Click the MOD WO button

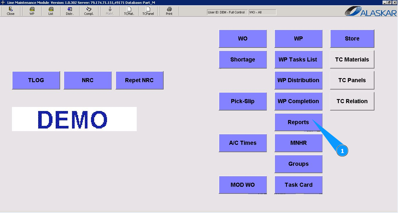pos(243,185)
